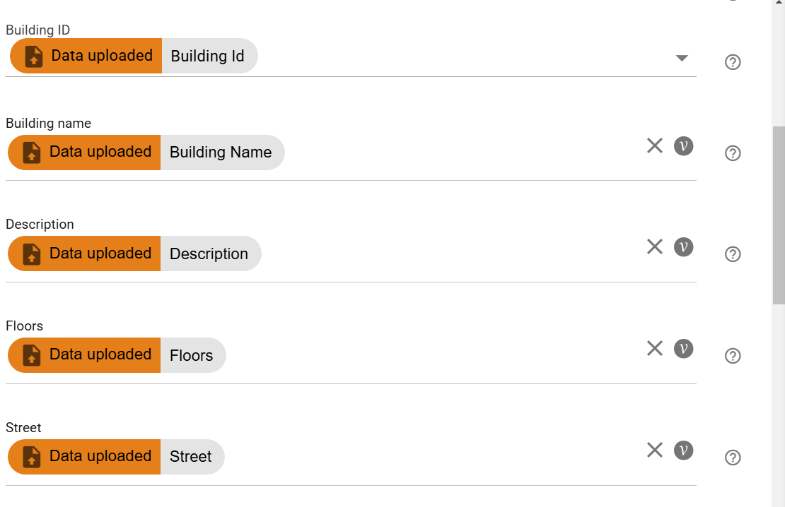Image resolution: width=785 pixels, height=507 pixels.
Task: Click variable icon for Street
Action: click(683, 451)
